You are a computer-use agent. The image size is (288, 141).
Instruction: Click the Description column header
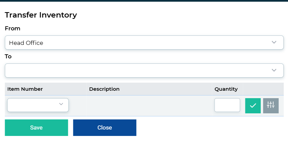104,89
